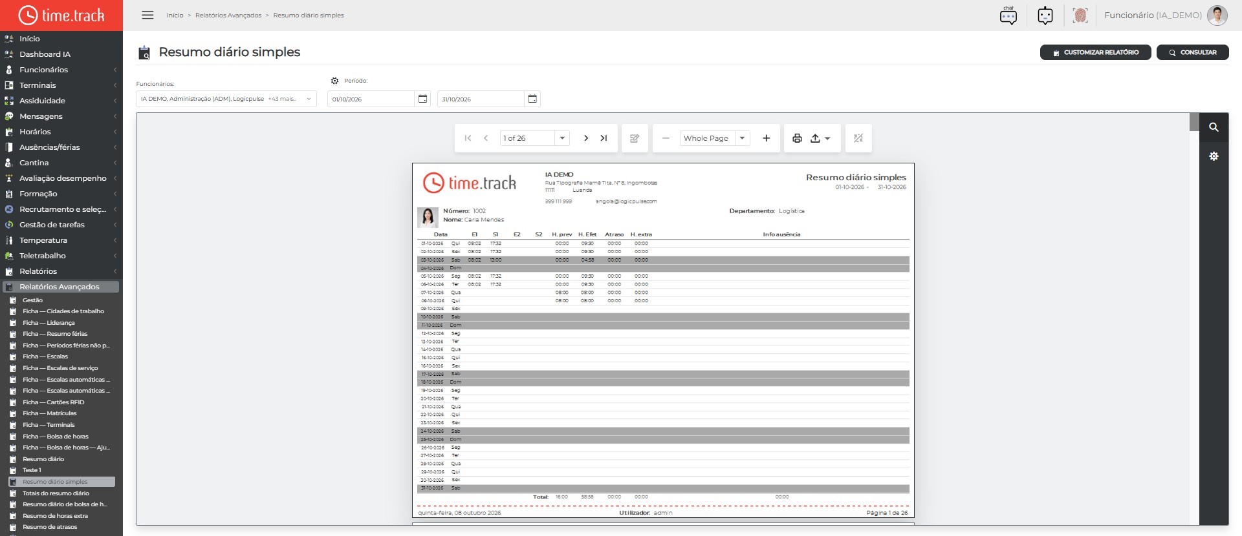1242x536 pixels.
Task: Zoom in the report view
Action: click(766, 138)
